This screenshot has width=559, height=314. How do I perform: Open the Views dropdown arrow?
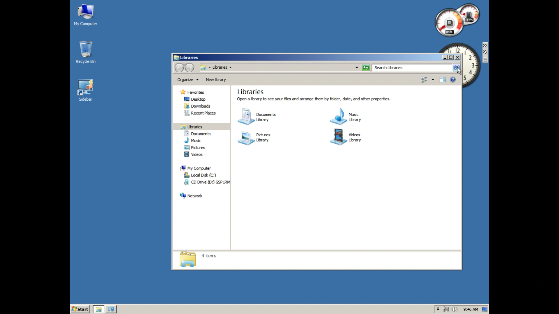coord(432,79)
